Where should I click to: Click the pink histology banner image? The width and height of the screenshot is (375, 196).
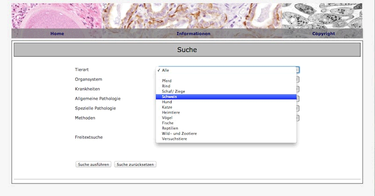pos(56,15)
